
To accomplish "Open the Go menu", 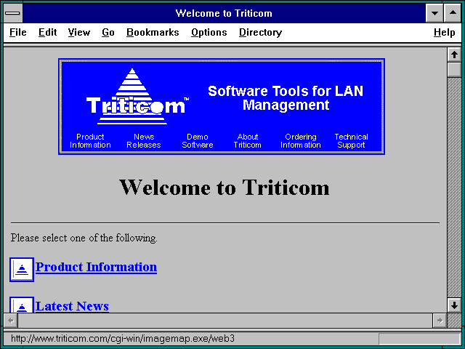I will pos(108,32).
